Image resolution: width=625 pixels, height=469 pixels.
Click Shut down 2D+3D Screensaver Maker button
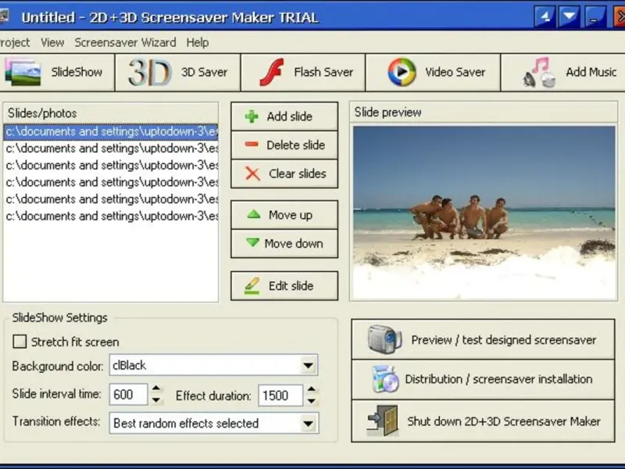tap(483, 421)
